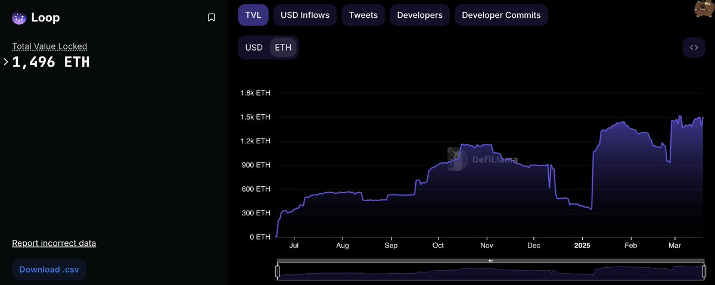Click the right handle of the range slider
The height and width of the screenshot is (285, 715).
tap(704, 271)
